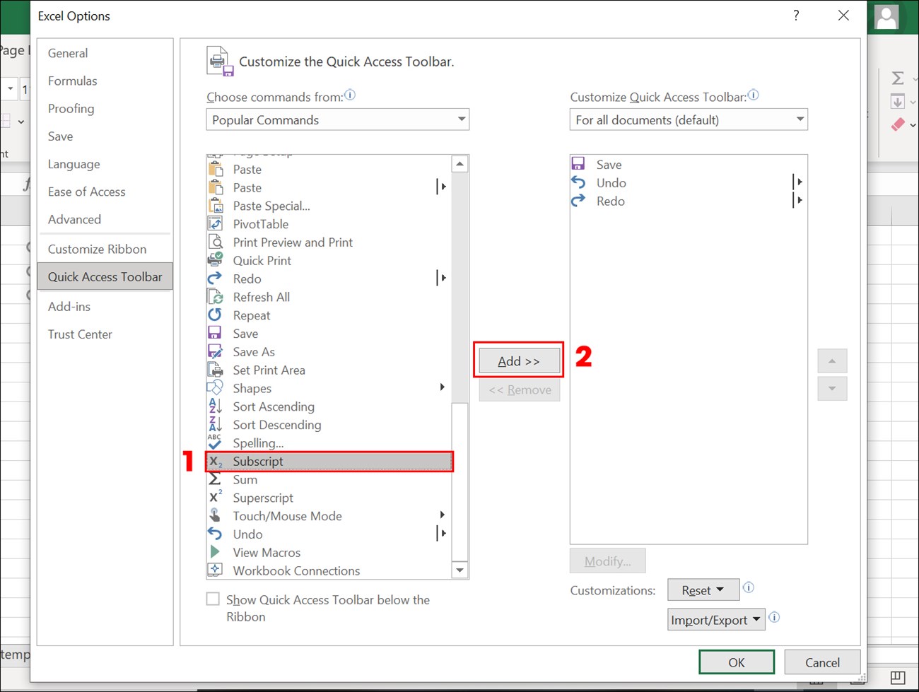The image size is (919, 692).
Task: Click the info icon next to Reset
Action: pos(749,587)
